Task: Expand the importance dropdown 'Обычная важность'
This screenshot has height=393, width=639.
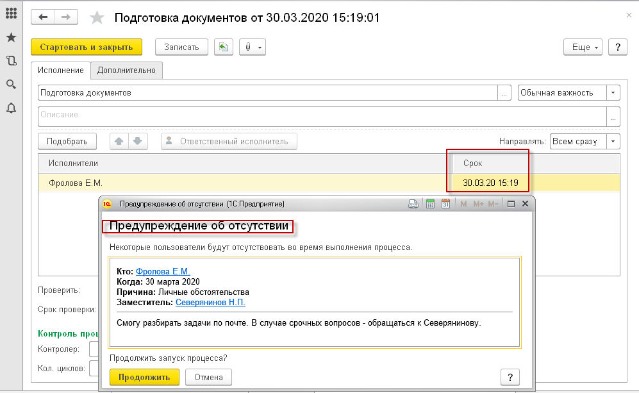Action: pyautogui.click(x=613, y=93)
